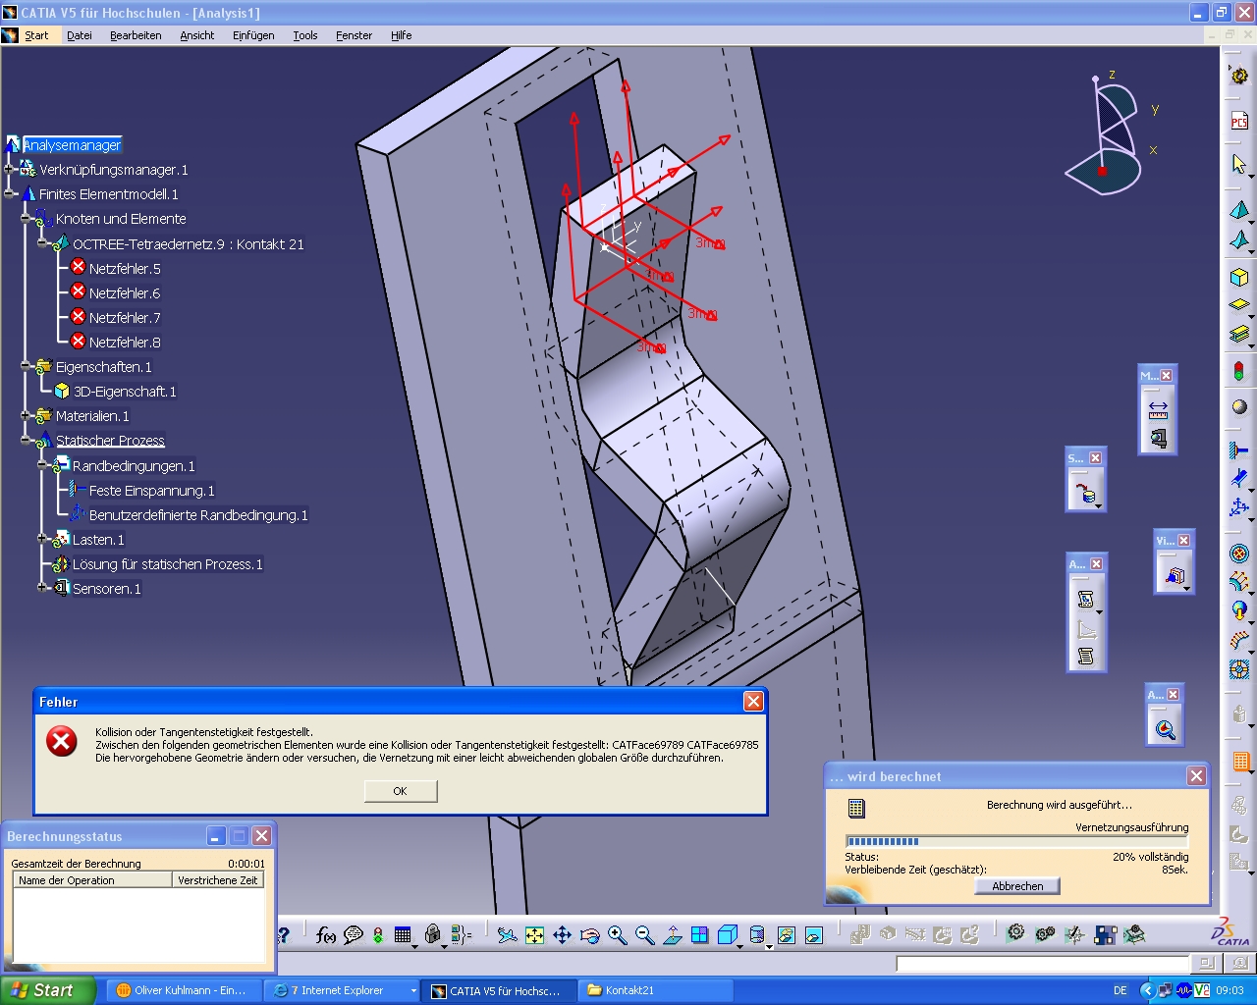Click the Zoom In magnifier
This screenshot has height=1005, width=1257.
pyautogui.click(x=617, y=935)
